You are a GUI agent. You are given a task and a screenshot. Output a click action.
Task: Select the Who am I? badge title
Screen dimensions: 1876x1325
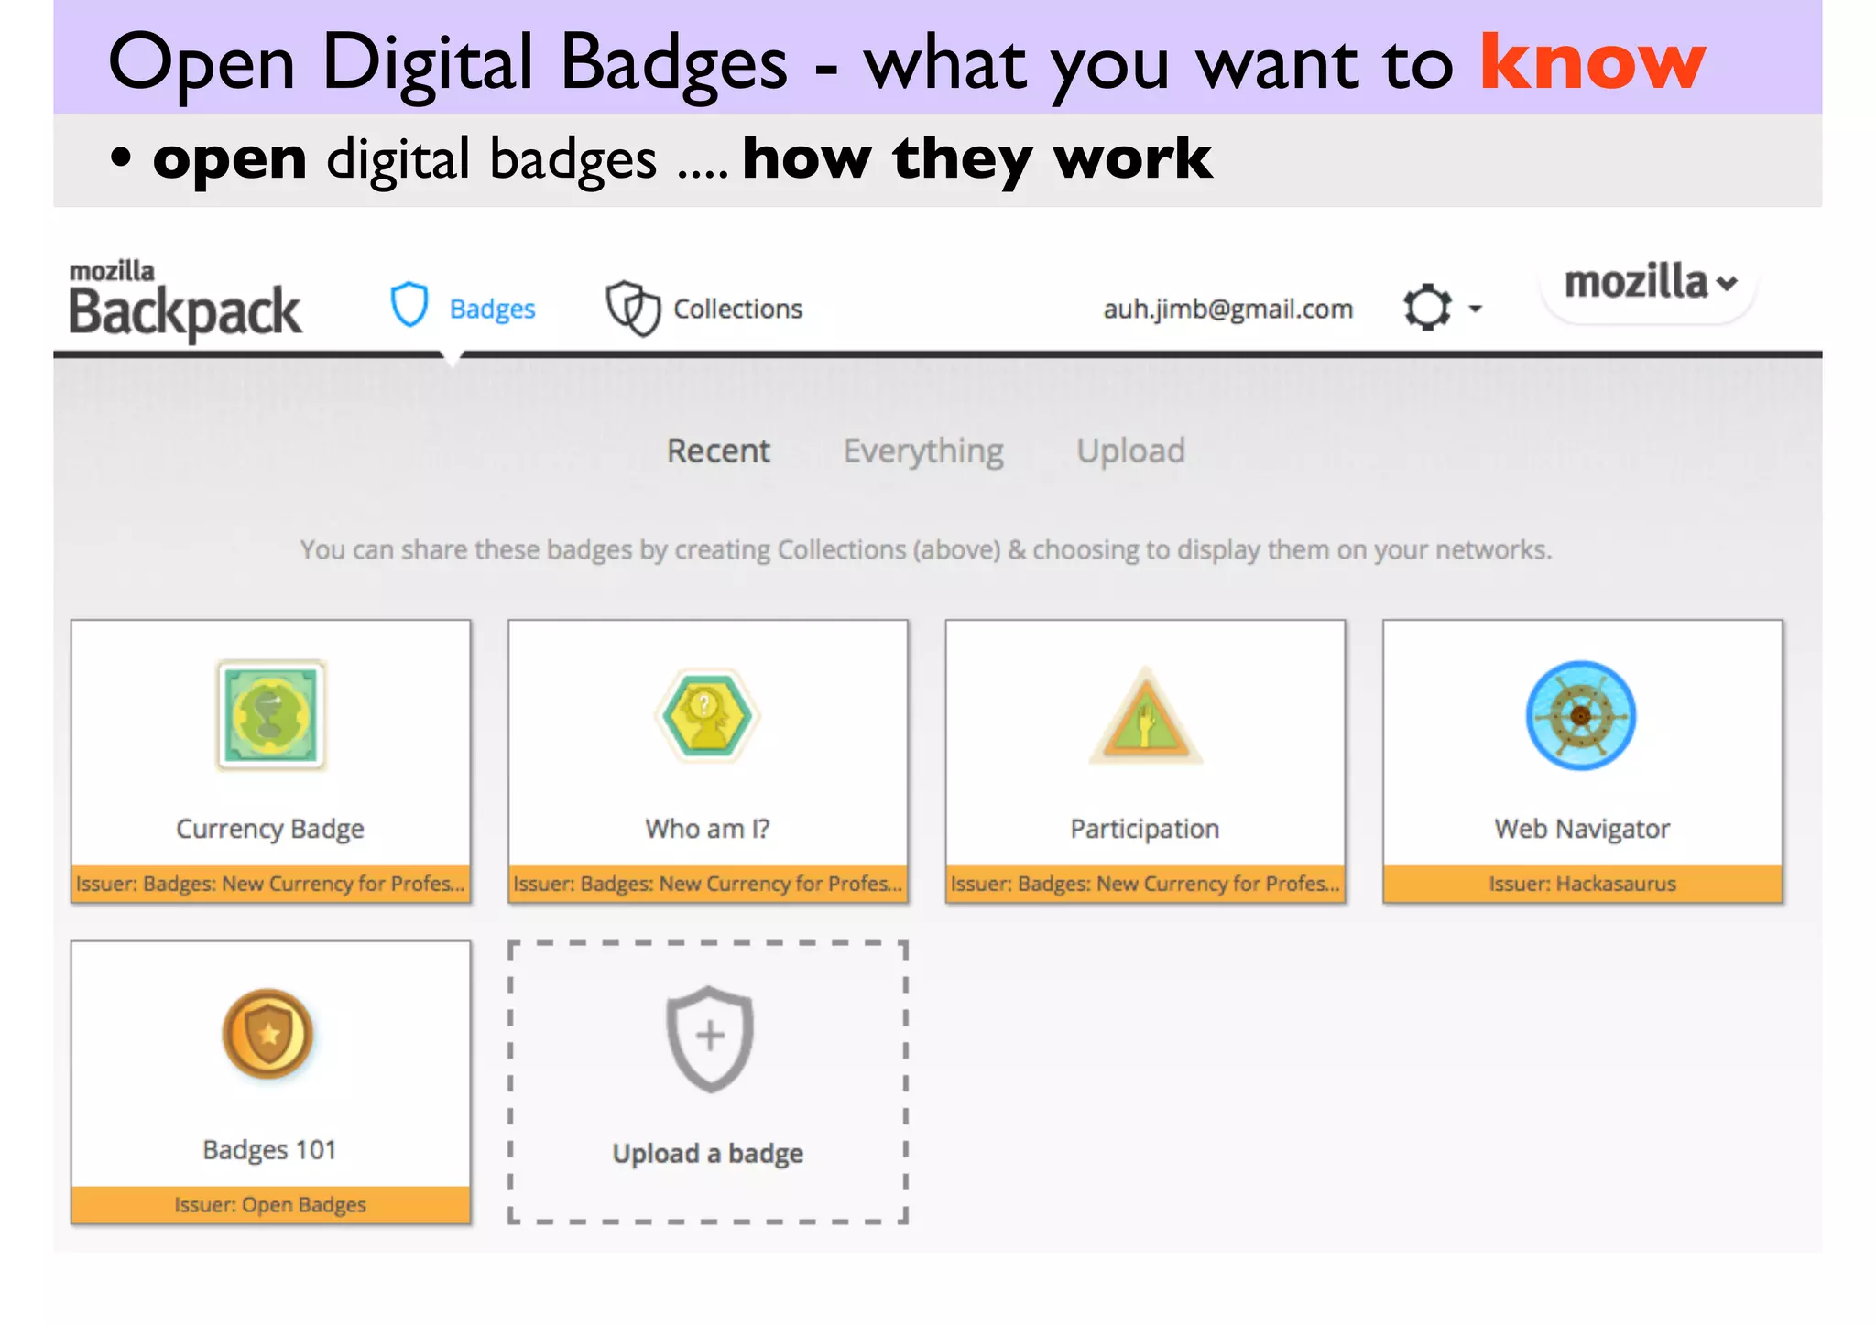pyautogui.click(x=707, y=829)
